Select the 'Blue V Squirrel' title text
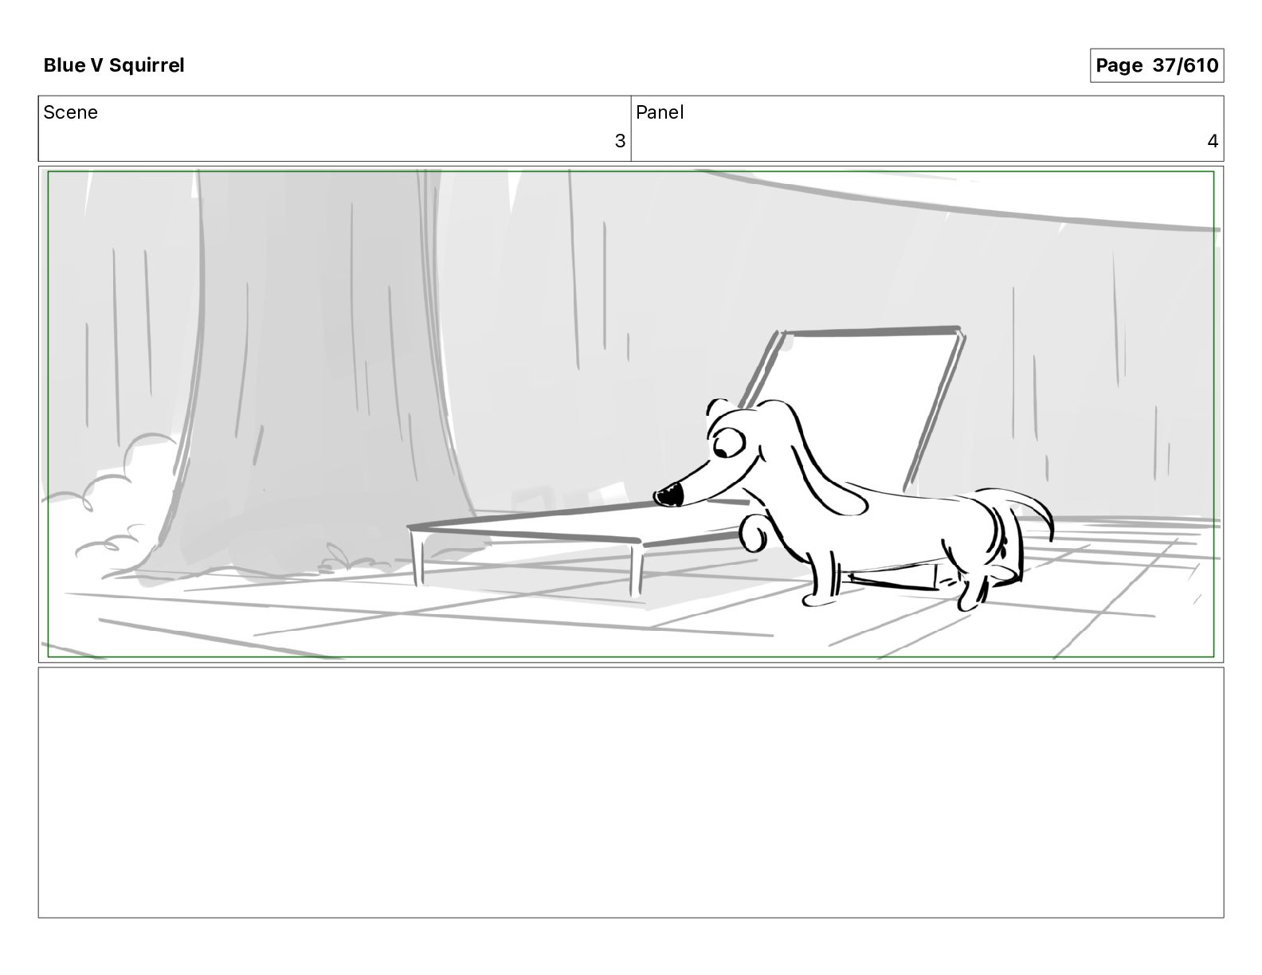The height and width of the screenshot is (975, 1262). (114, 65)
